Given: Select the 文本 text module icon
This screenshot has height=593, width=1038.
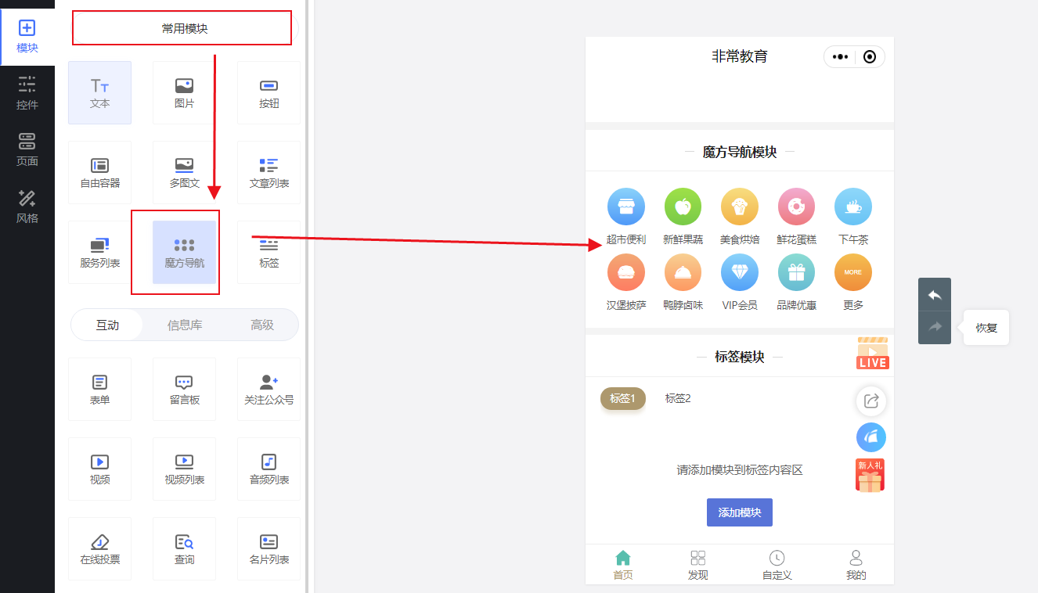Looking at the screenshot, I should pyautogui.click(x=99, y=92).
